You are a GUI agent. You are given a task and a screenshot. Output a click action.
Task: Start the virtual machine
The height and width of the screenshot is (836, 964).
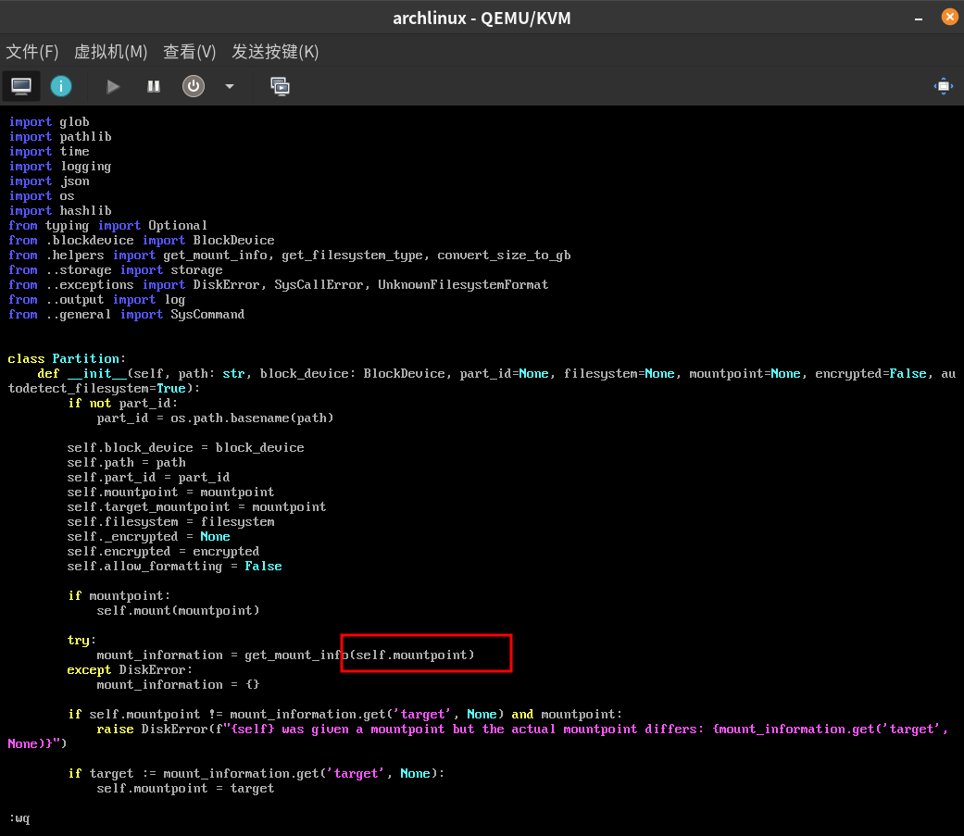coord(112,86)
